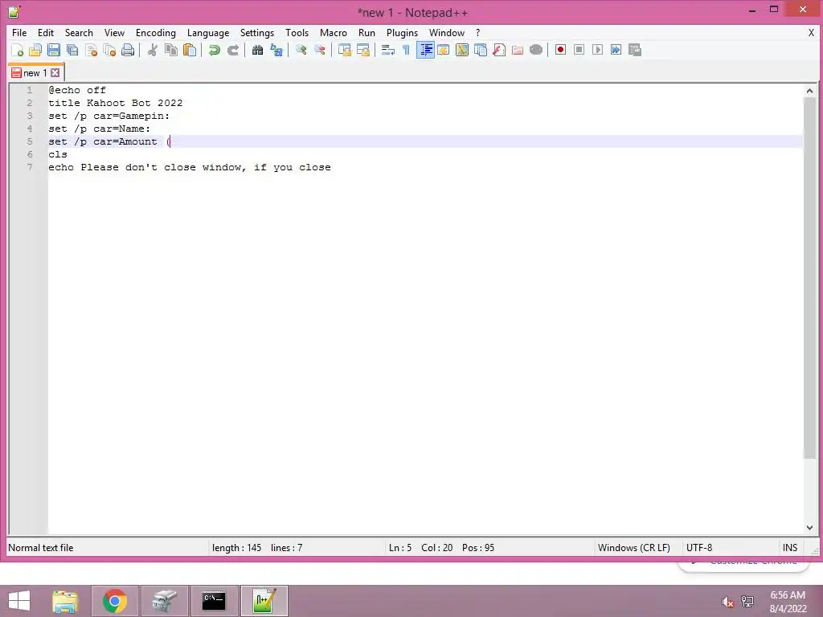The width and height of the screenshot is (823, 617).
Task: Open Find with the binoculars icon
Action: coord(257,50)
